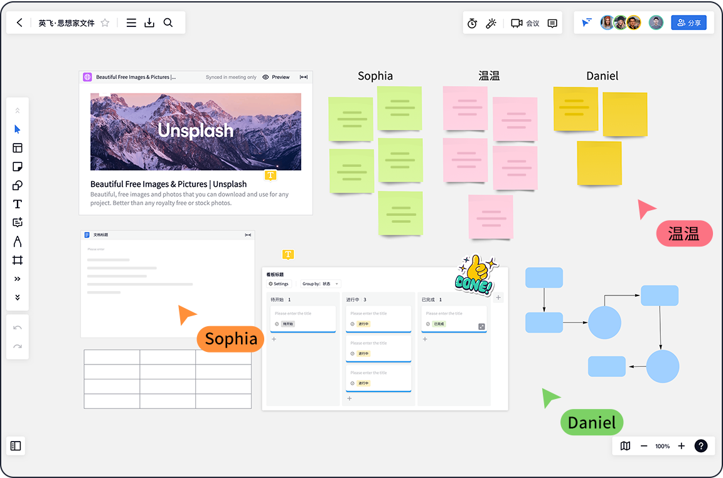The height and width of the screenshot is (478, 723).
Task: Select the pointer selection tool
Action: pos(18,129)
